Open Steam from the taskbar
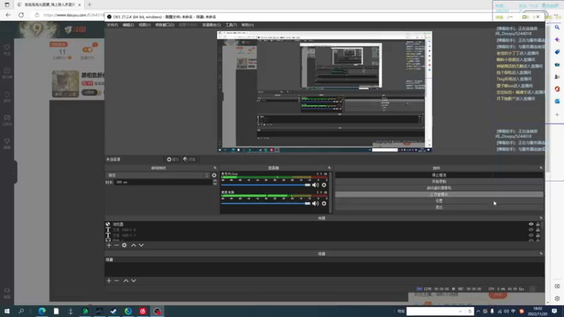 pyautogui.click(x=114, y=311)
